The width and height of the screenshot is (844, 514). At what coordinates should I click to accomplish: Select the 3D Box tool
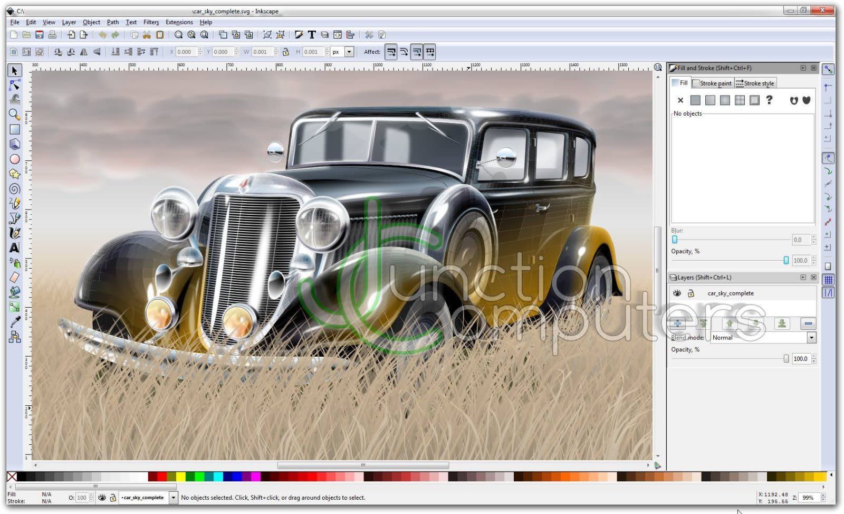(14, 144)
